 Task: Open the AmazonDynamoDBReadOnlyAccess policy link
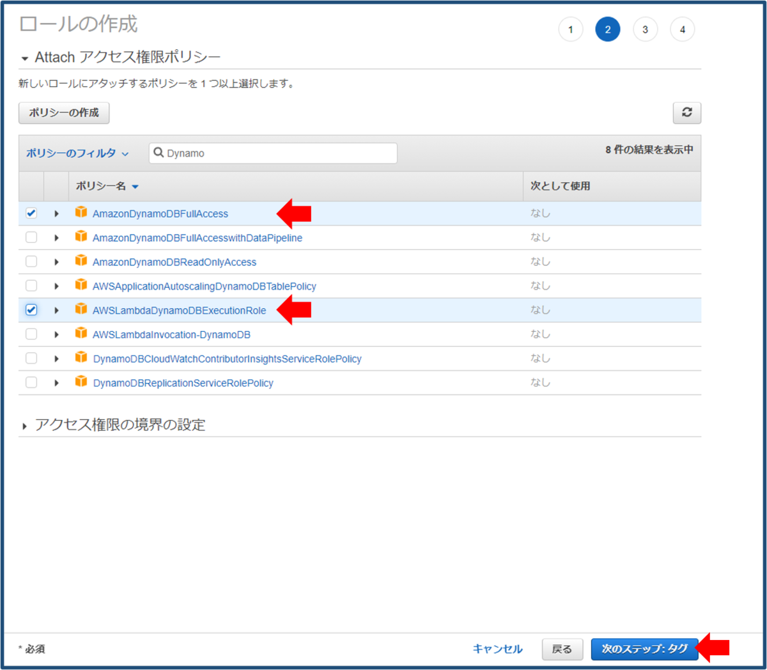pos(174,262)
